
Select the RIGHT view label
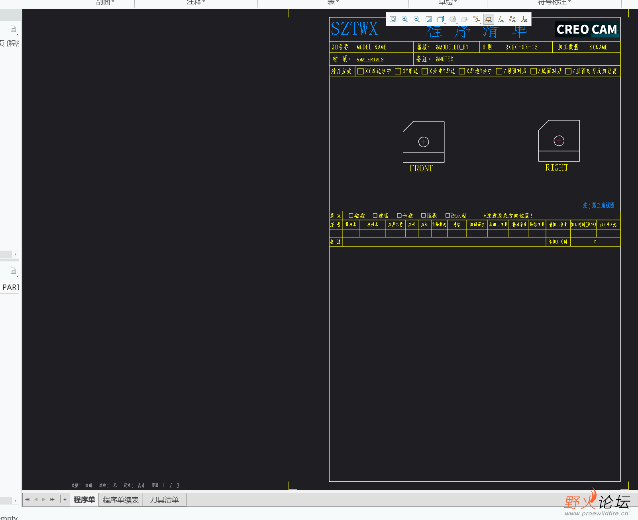tap(557, 168)
